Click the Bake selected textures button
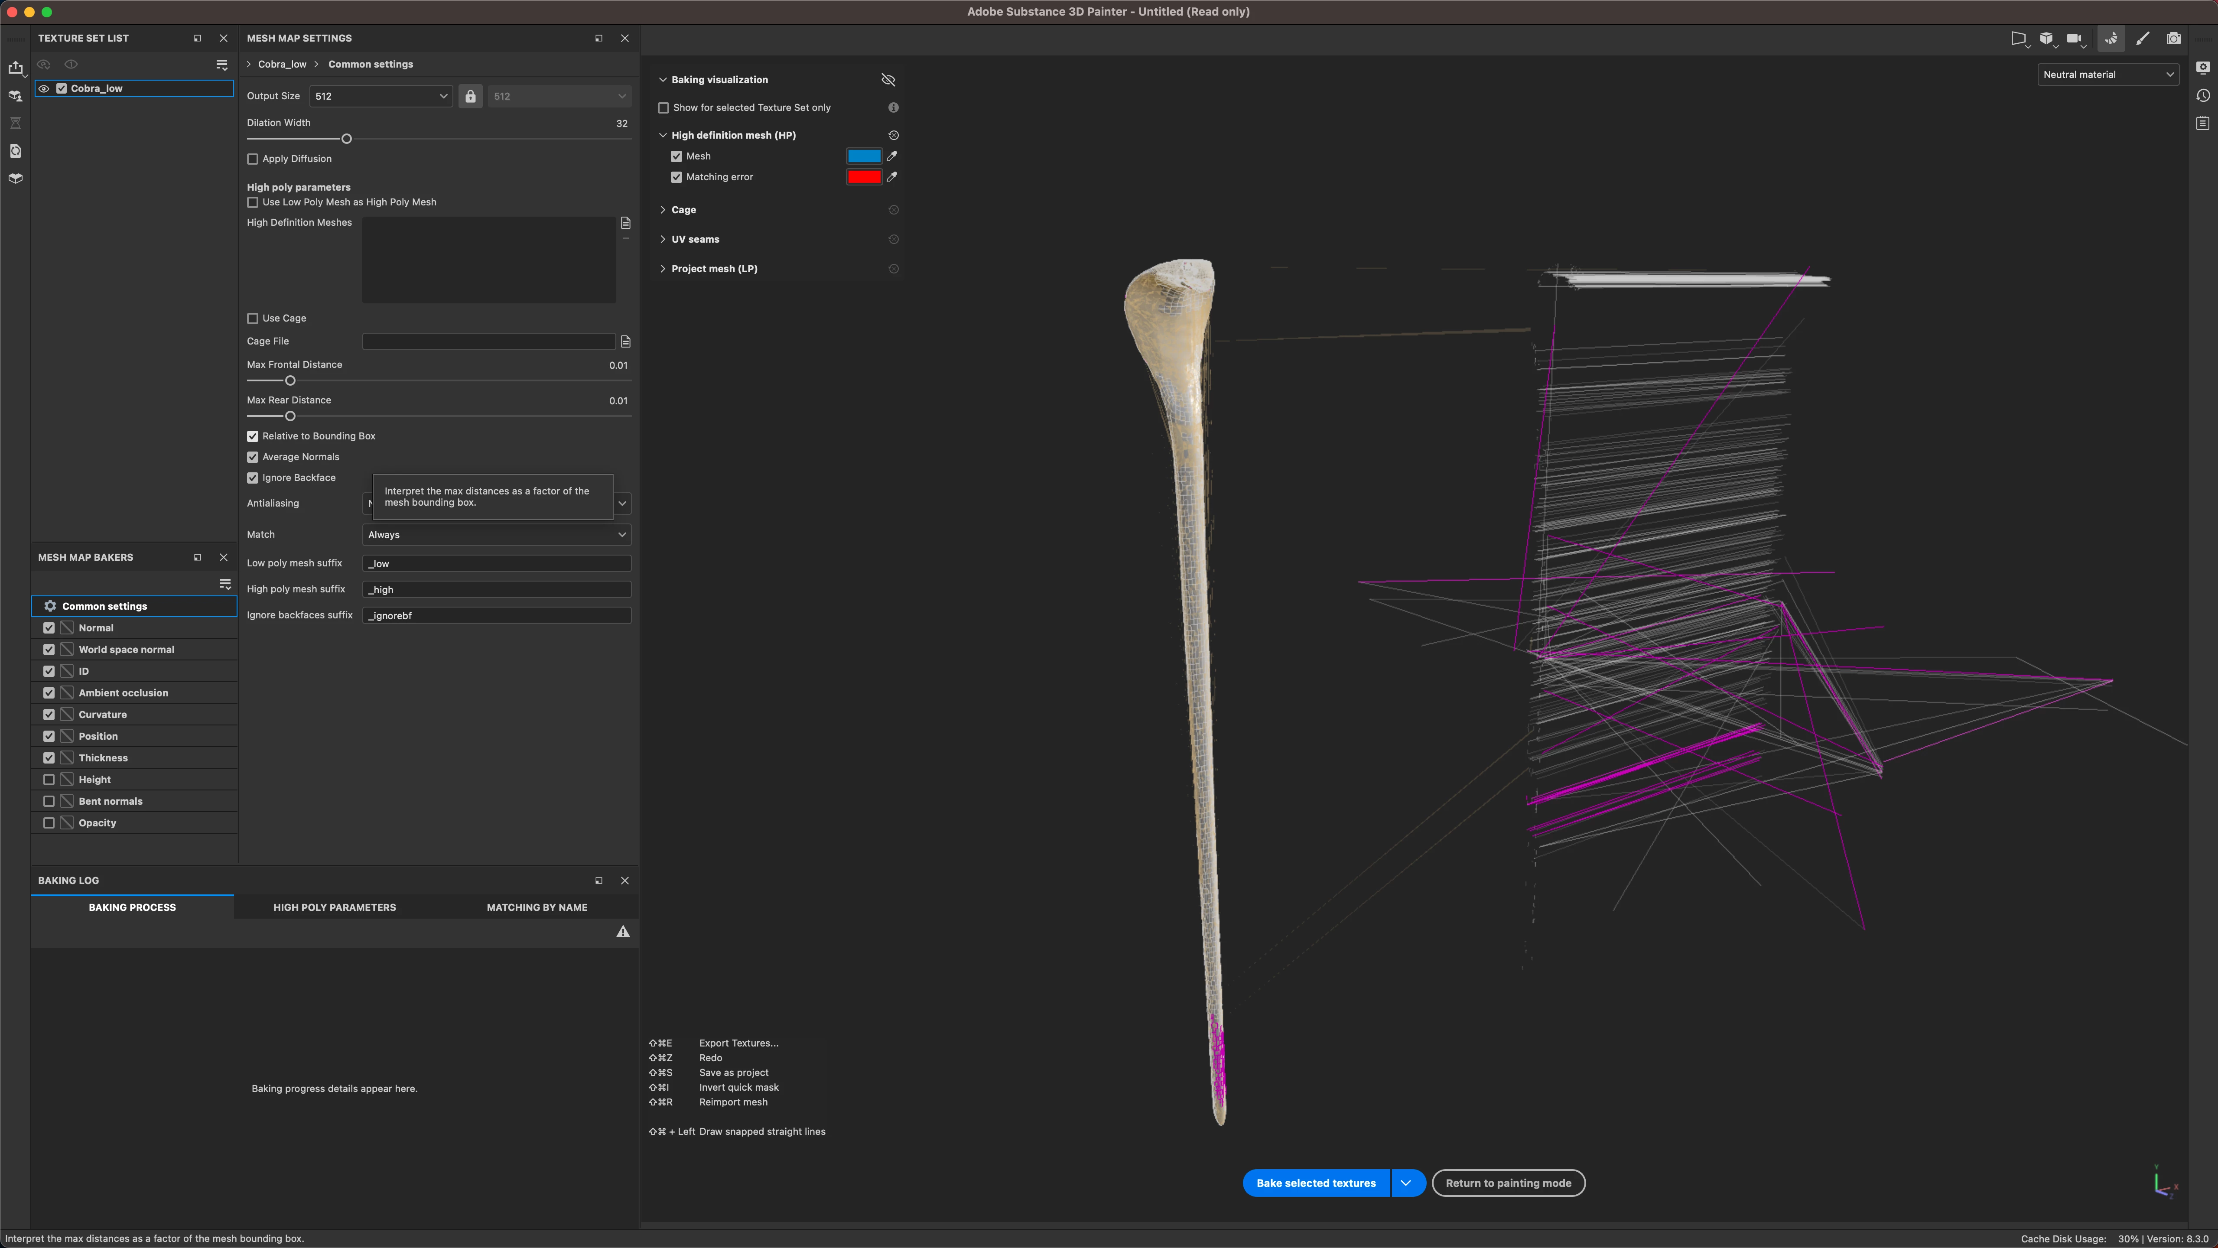Screen dimensions: 2218x1248 1315,1183
